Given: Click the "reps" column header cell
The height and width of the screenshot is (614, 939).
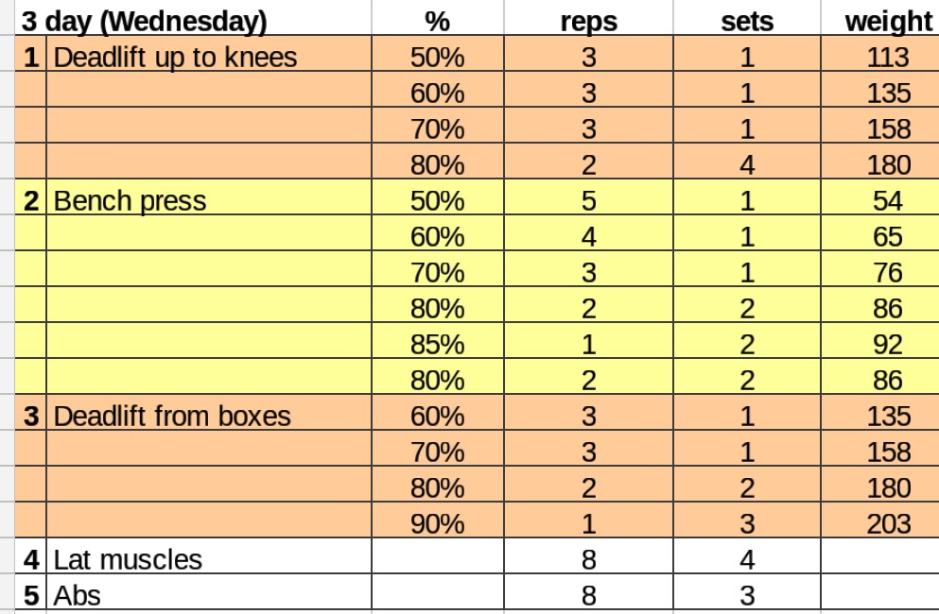Looking at the screenshot, I should tap(588, 21).
